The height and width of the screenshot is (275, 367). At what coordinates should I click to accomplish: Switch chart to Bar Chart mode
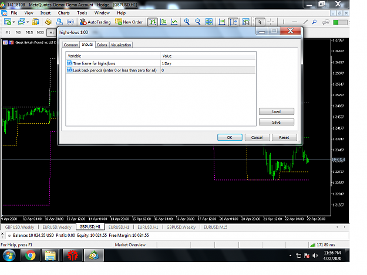pos(153,22)
